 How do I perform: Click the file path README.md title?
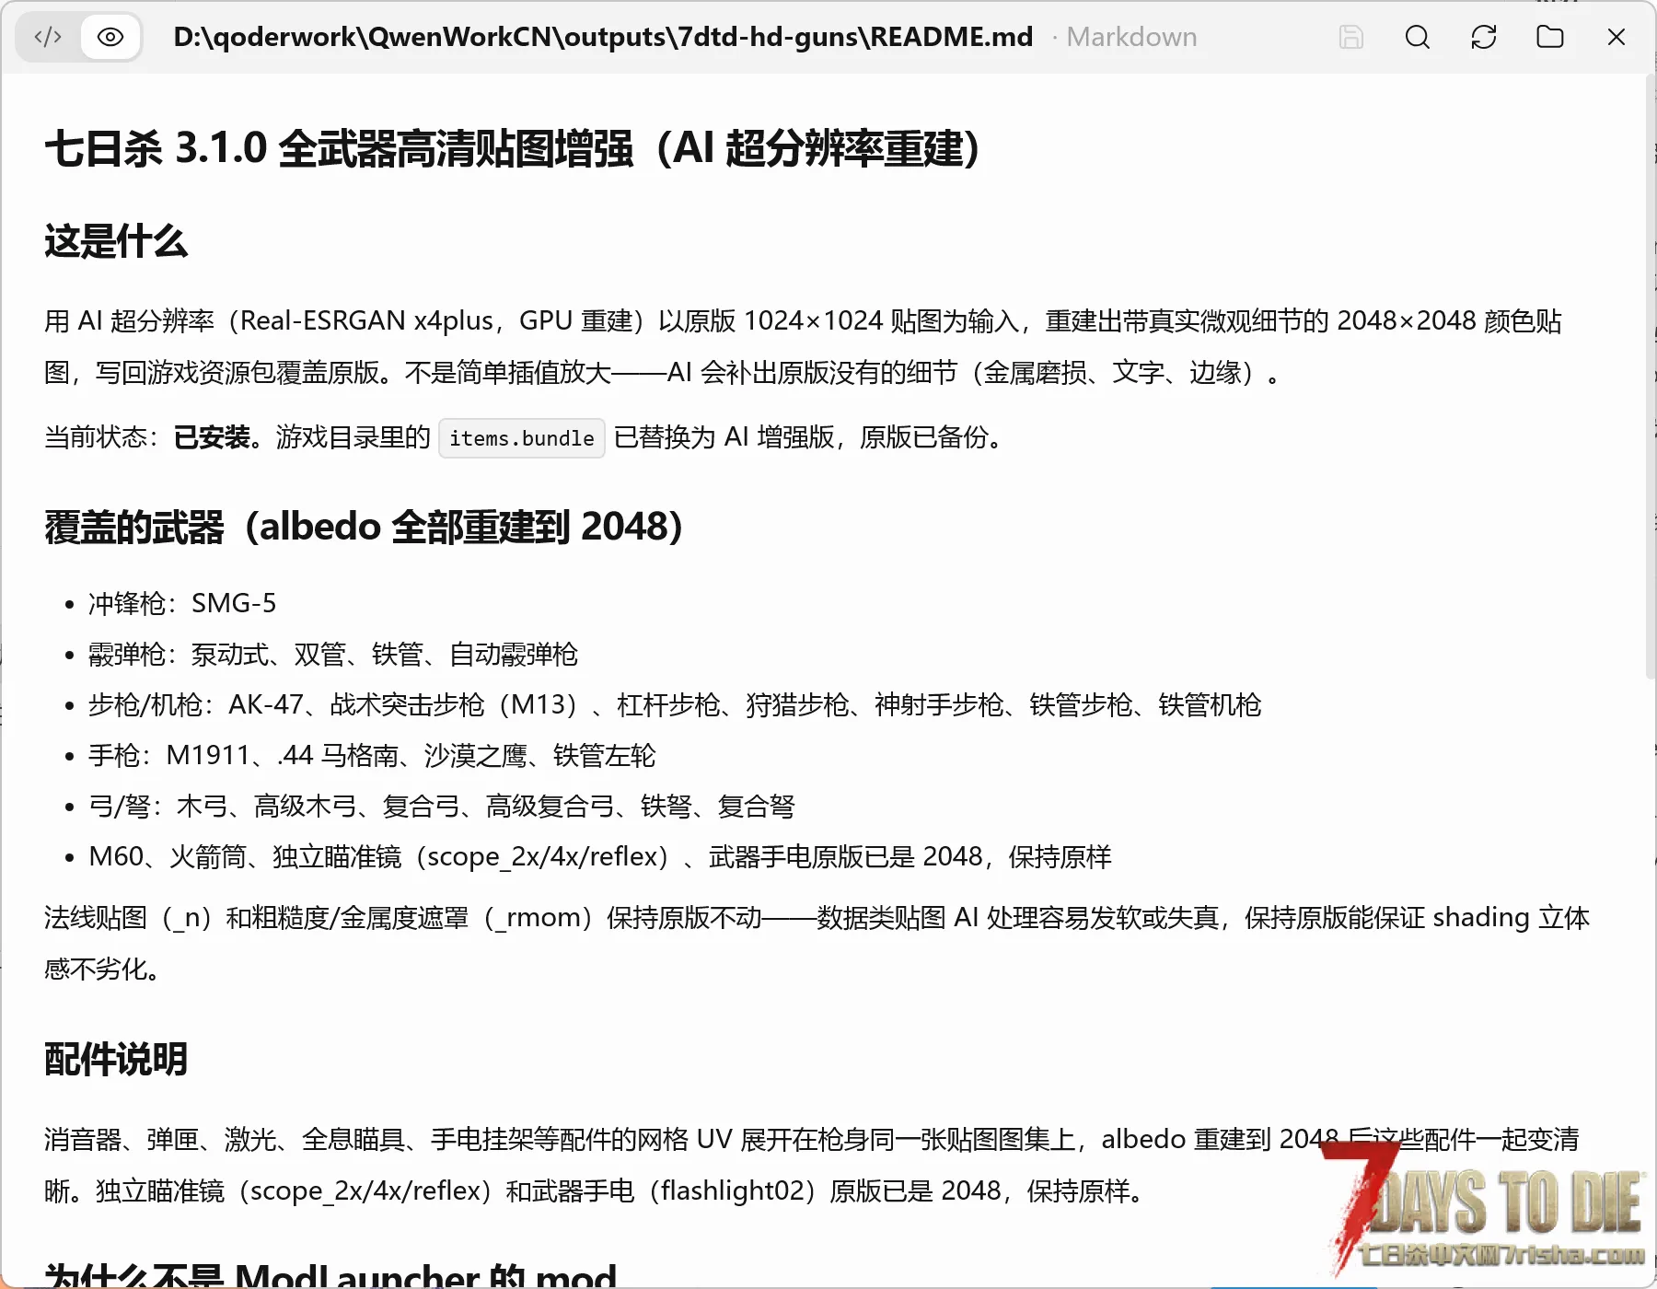[x=603, y=37]
